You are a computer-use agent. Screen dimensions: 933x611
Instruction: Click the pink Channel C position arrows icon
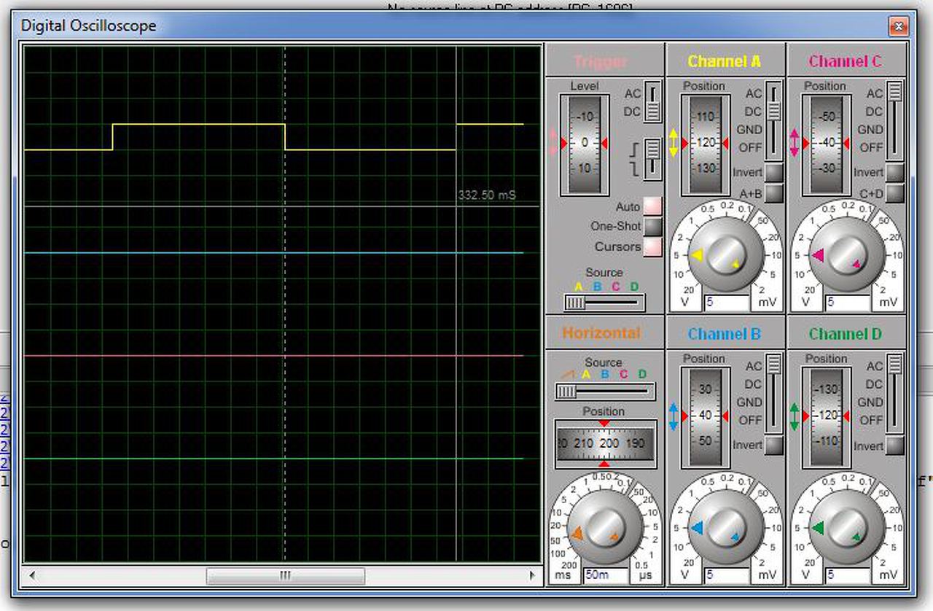pos(795,143)
